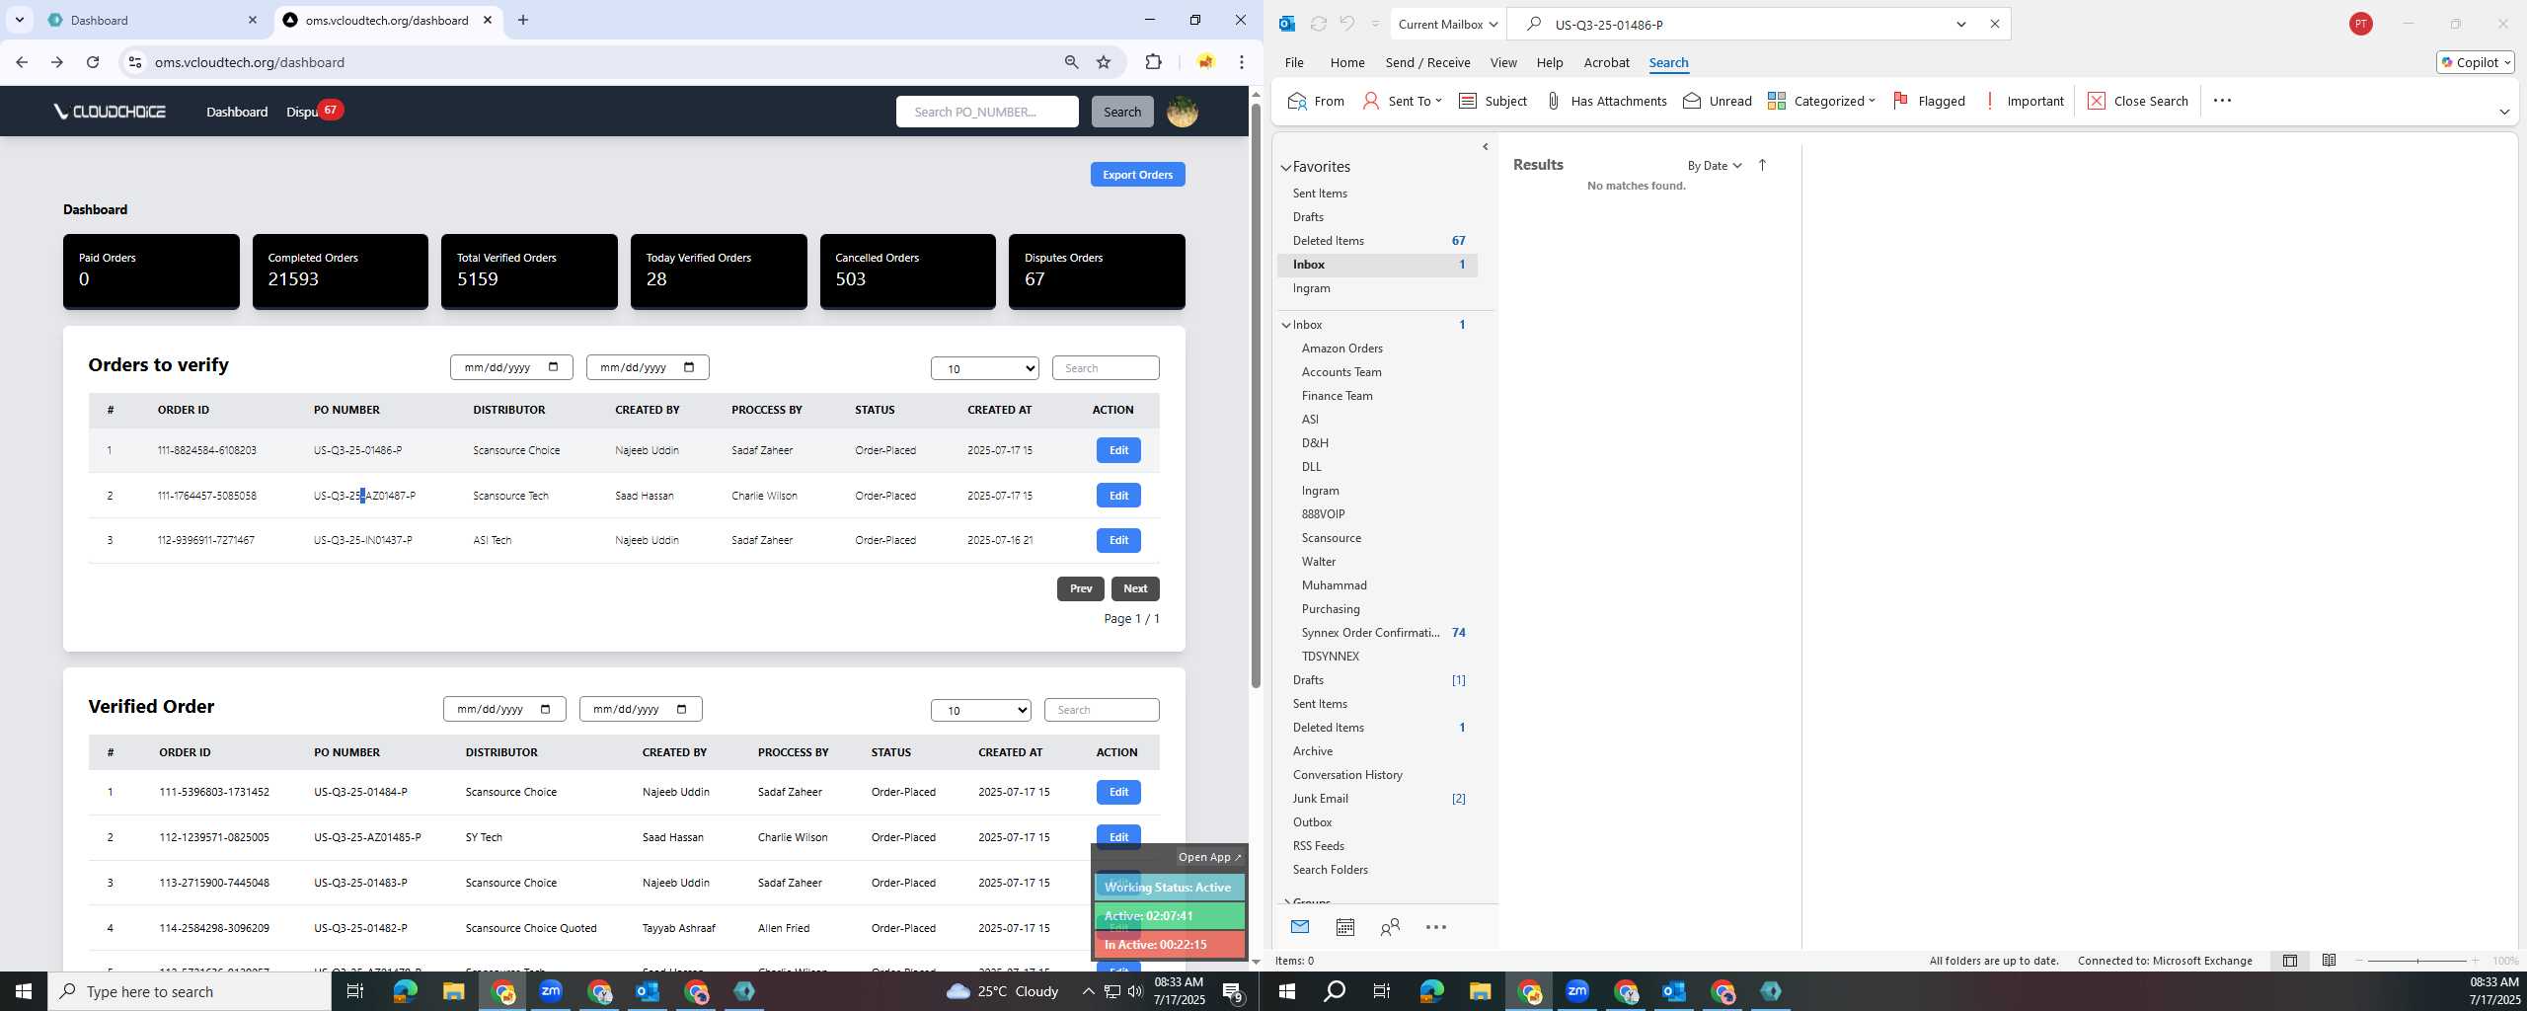Click Export Orders button
Viewport: 2527px width, 1011px height.
(1137, 175)
